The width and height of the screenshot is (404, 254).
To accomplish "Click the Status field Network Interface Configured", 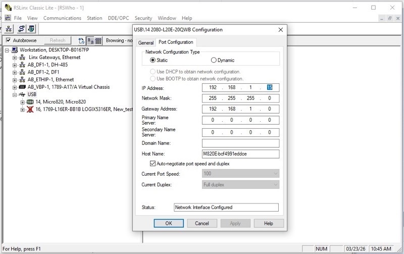I will pos(226,208).
